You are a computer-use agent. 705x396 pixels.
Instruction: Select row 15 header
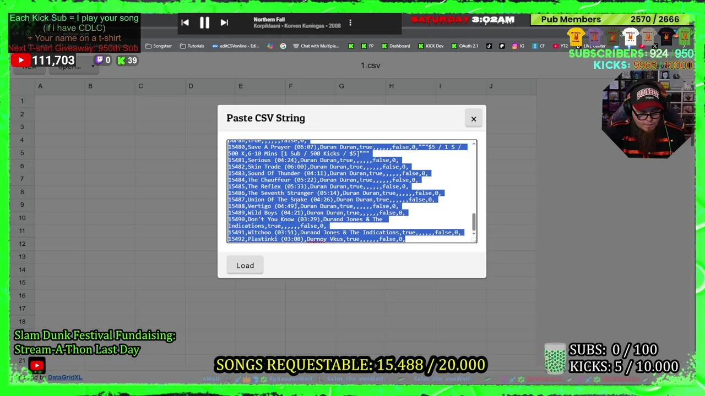click(x=23, y=283)
